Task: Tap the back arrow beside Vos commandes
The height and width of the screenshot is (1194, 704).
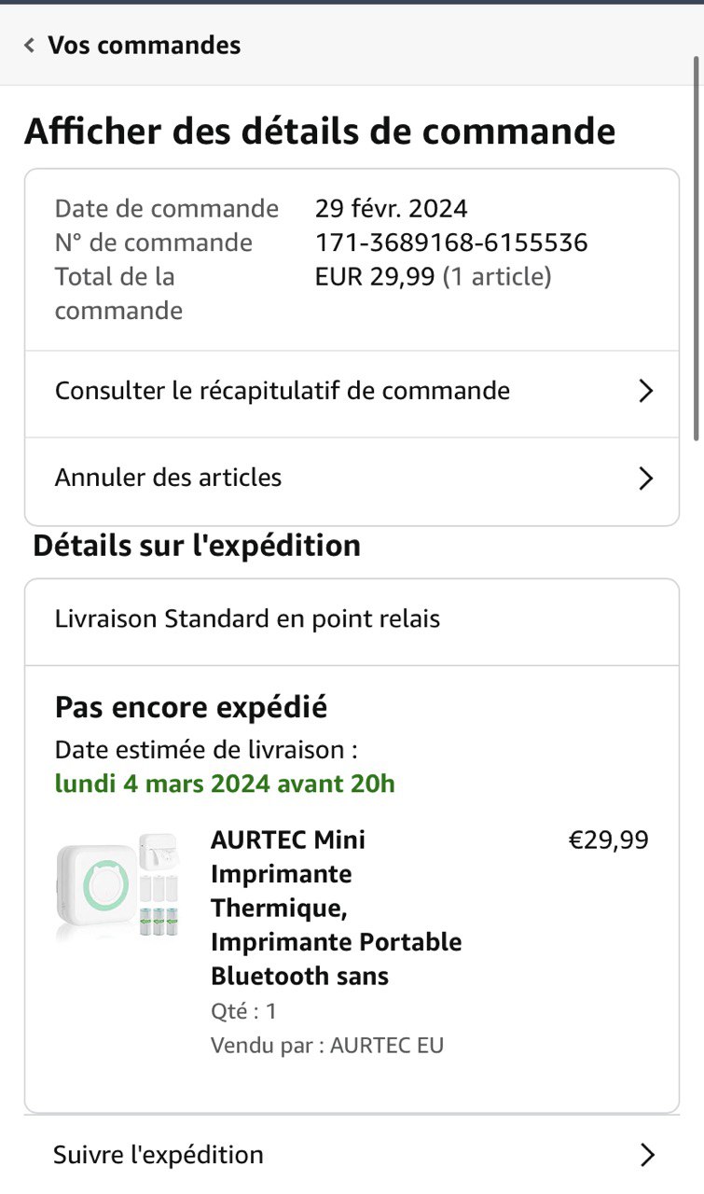Action: click(x=30, y=46)
